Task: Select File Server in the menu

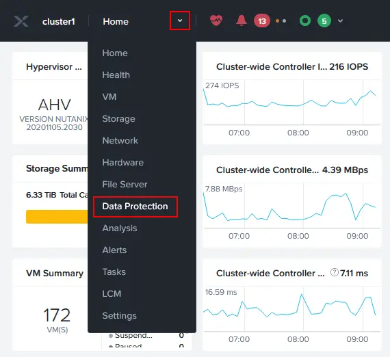Action: 125,184
